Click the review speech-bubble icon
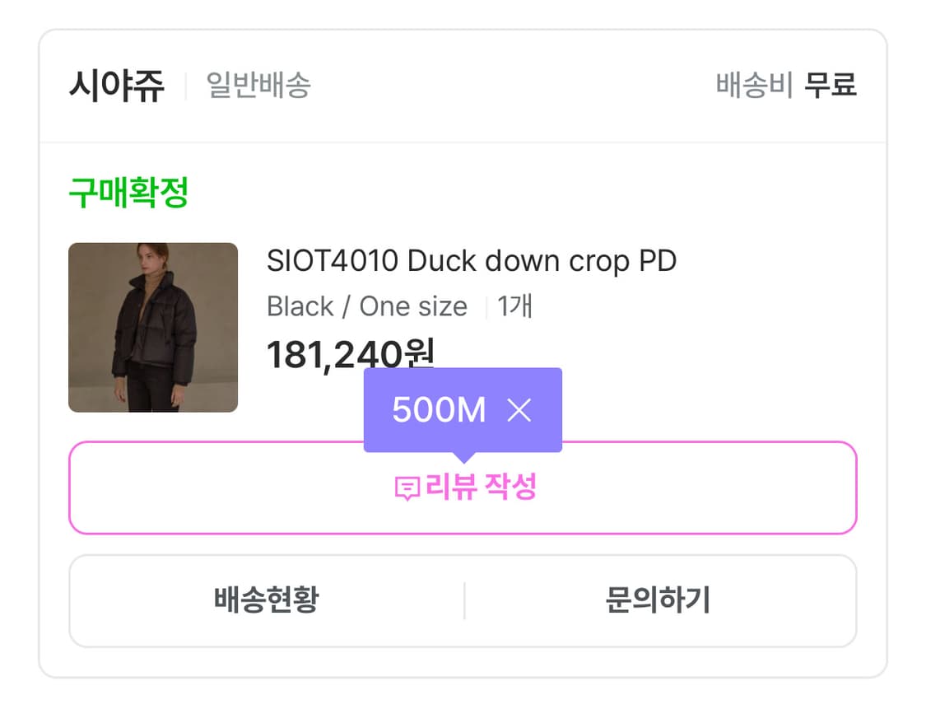The width and height of the screenshot is (926, 714). click(407, 489)
